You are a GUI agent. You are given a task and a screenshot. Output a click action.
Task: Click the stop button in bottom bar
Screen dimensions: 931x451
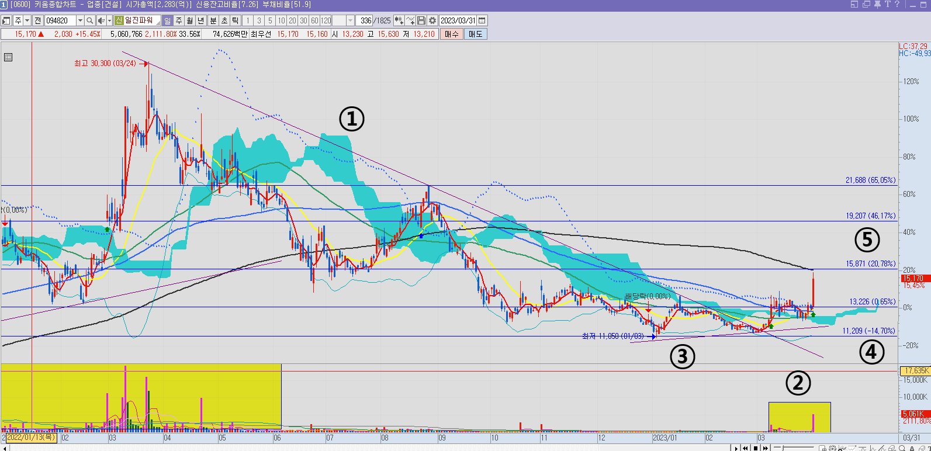[x=756, y=448]
